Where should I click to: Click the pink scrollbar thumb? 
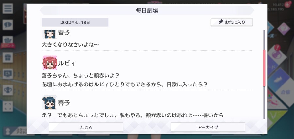tap(264, 68)
